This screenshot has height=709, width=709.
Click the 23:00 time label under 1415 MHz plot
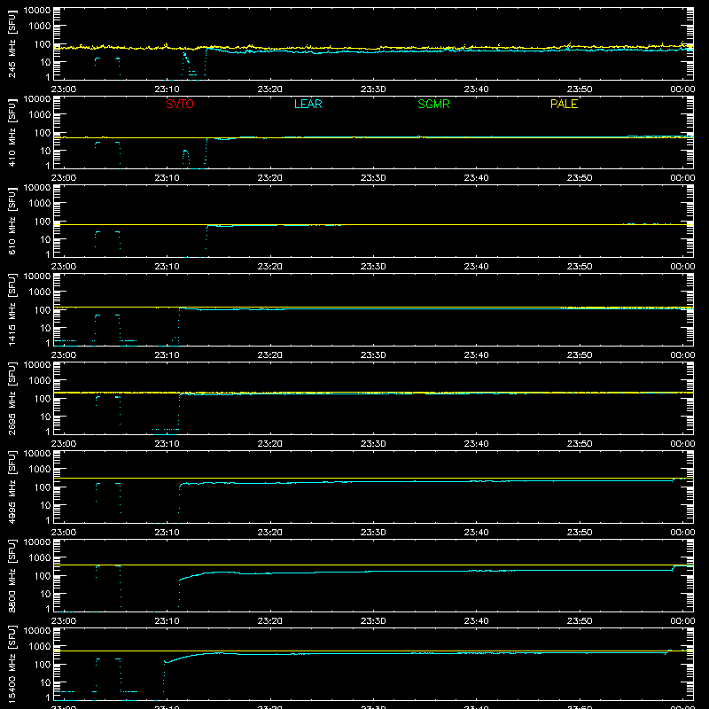coord(64,355)
